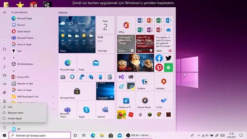Open Groove Müzik tile

(145, 100)
